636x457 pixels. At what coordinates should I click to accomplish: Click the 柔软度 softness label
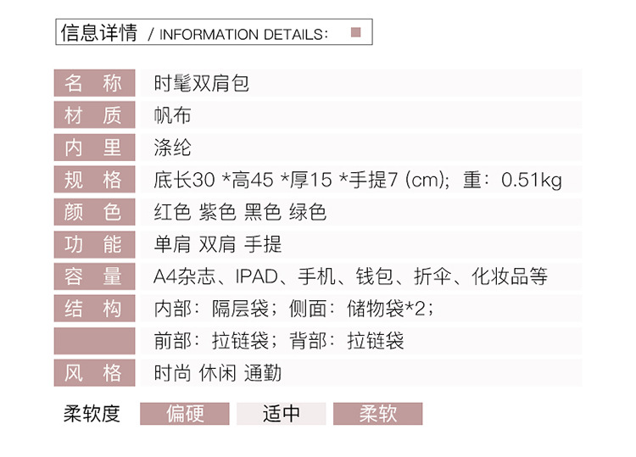coord(92,413)
